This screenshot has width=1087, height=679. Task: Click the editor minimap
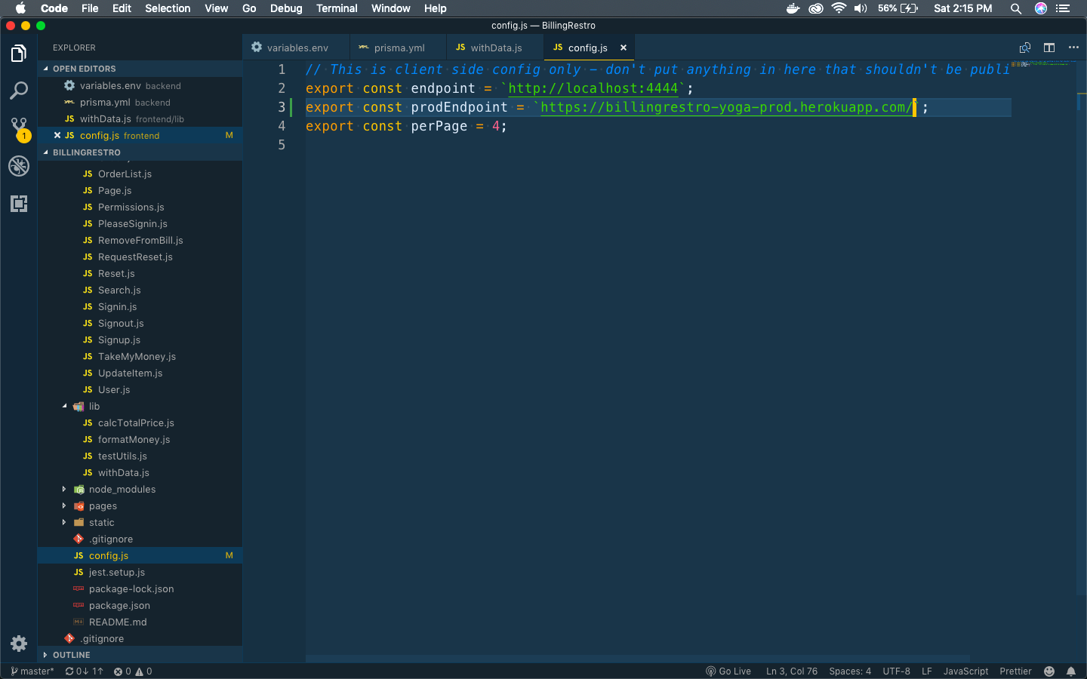click(x=1043, y=65)
